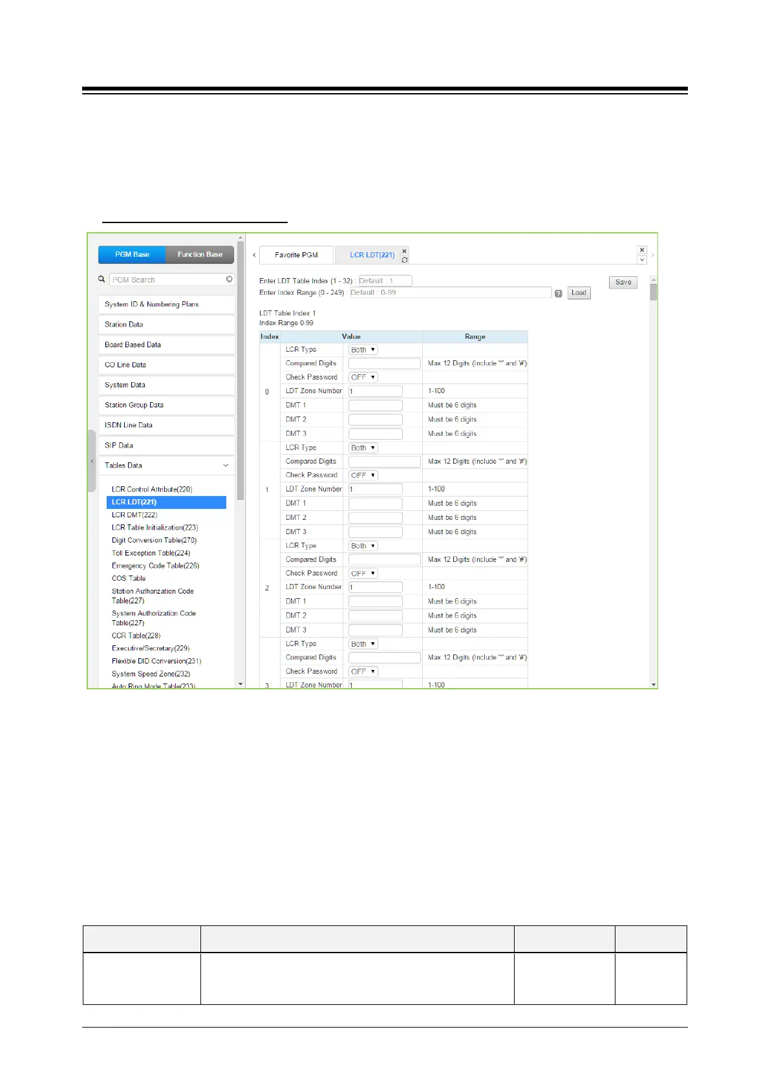Click the main content vertical scrollbar thumb
The width and height of the screenshot is (770, 1089).
[x=654, y=292]
